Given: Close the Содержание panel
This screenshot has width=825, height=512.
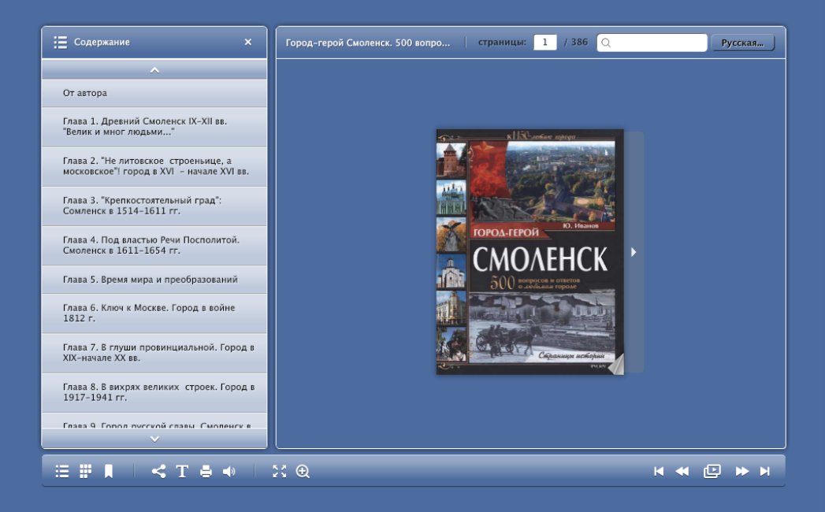Looking at the screenshot, I should pyautogui.click(x=248, y=43).
